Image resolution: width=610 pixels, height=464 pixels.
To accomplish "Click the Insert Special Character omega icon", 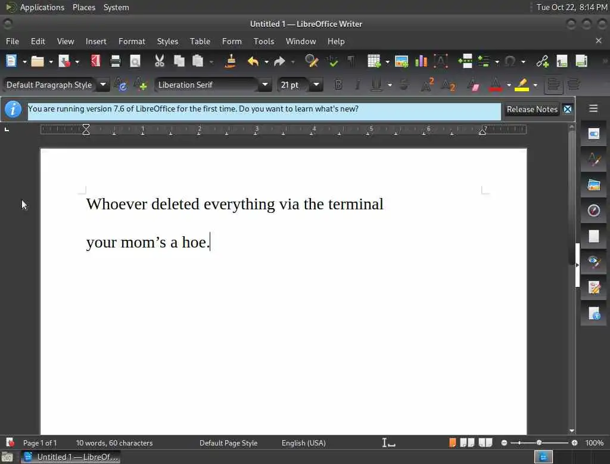I will tap(510, 61).
